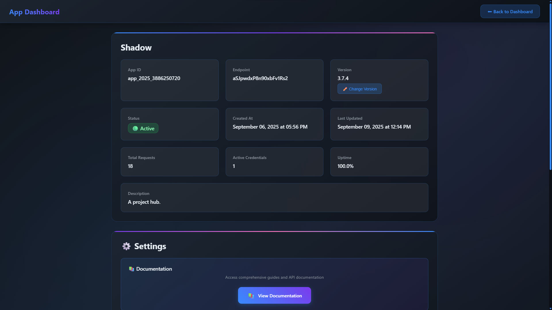Click the Total Requests card

point(170,162)
